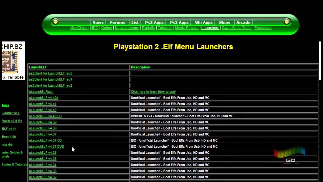The height and width of the screenshot is (182, 323).
Task: Open the Media Players submenu link
Action: 187,28
